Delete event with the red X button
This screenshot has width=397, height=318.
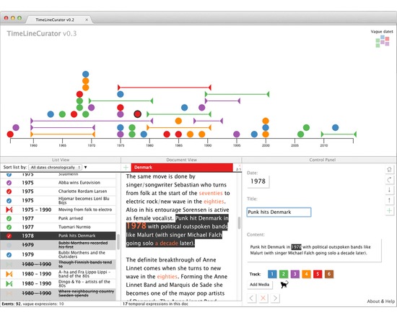tap(263, 298)
